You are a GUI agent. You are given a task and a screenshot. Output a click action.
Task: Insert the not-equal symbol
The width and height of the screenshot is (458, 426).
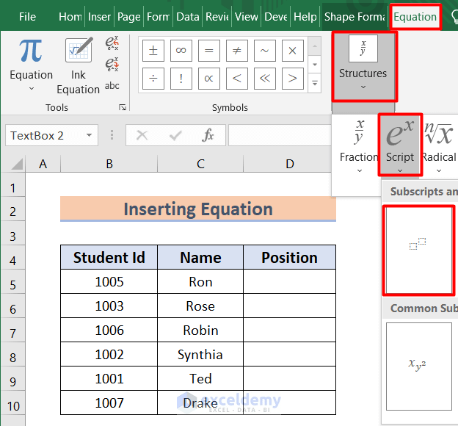point(237,51)
